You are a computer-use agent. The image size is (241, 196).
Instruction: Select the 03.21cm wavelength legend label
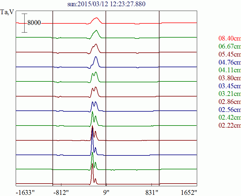pos(230,94)
